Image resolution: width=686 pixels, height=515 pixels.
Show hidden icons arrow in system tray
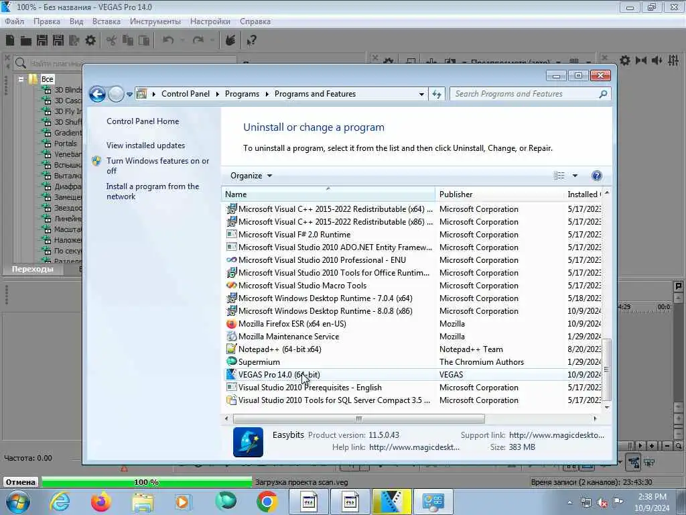click(x=569, y=503)
